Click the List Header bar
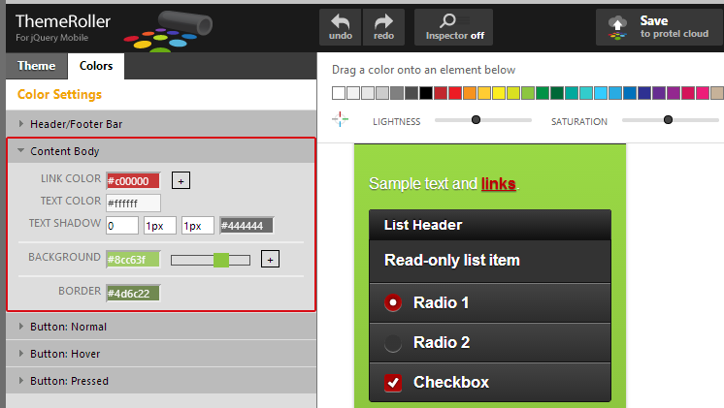Image resolution: width=724 pixels, height=408 pixels. (490, 225)
